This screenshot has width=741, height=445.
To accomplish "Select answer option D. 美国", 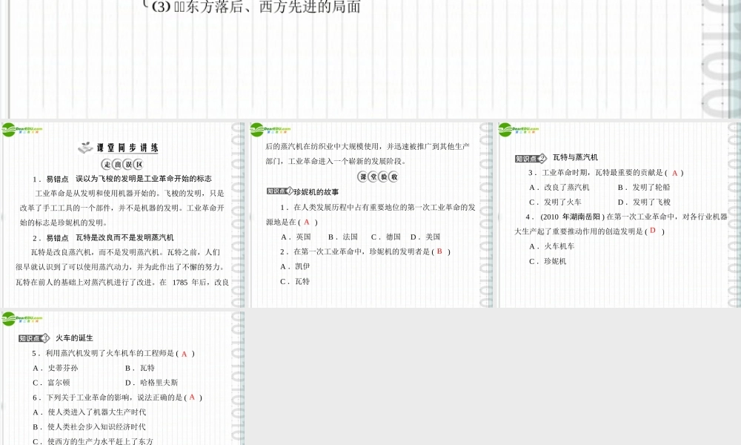I will click(425, 237).
